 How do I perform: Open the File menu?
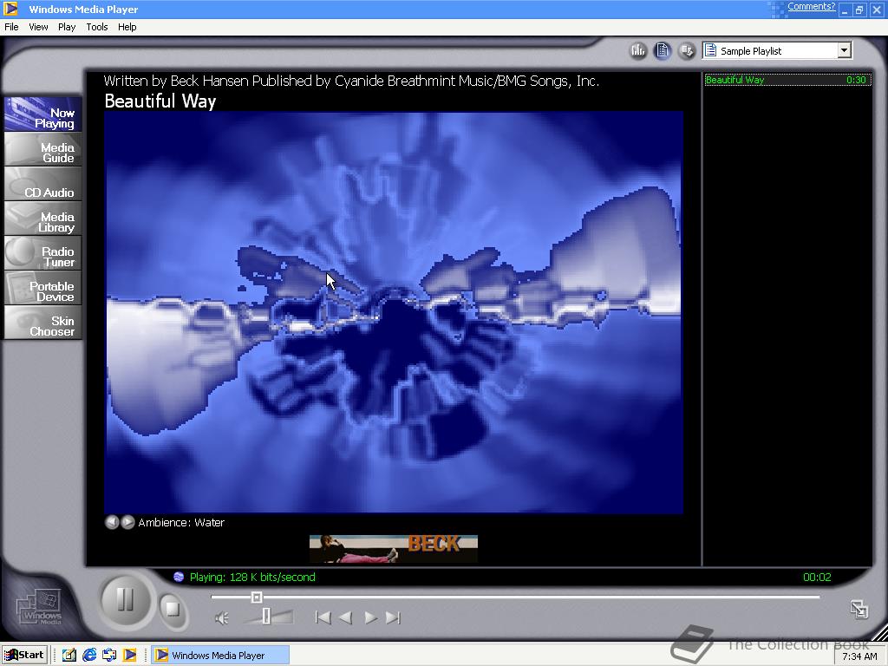pyautogui.click(x=11, y=27)
